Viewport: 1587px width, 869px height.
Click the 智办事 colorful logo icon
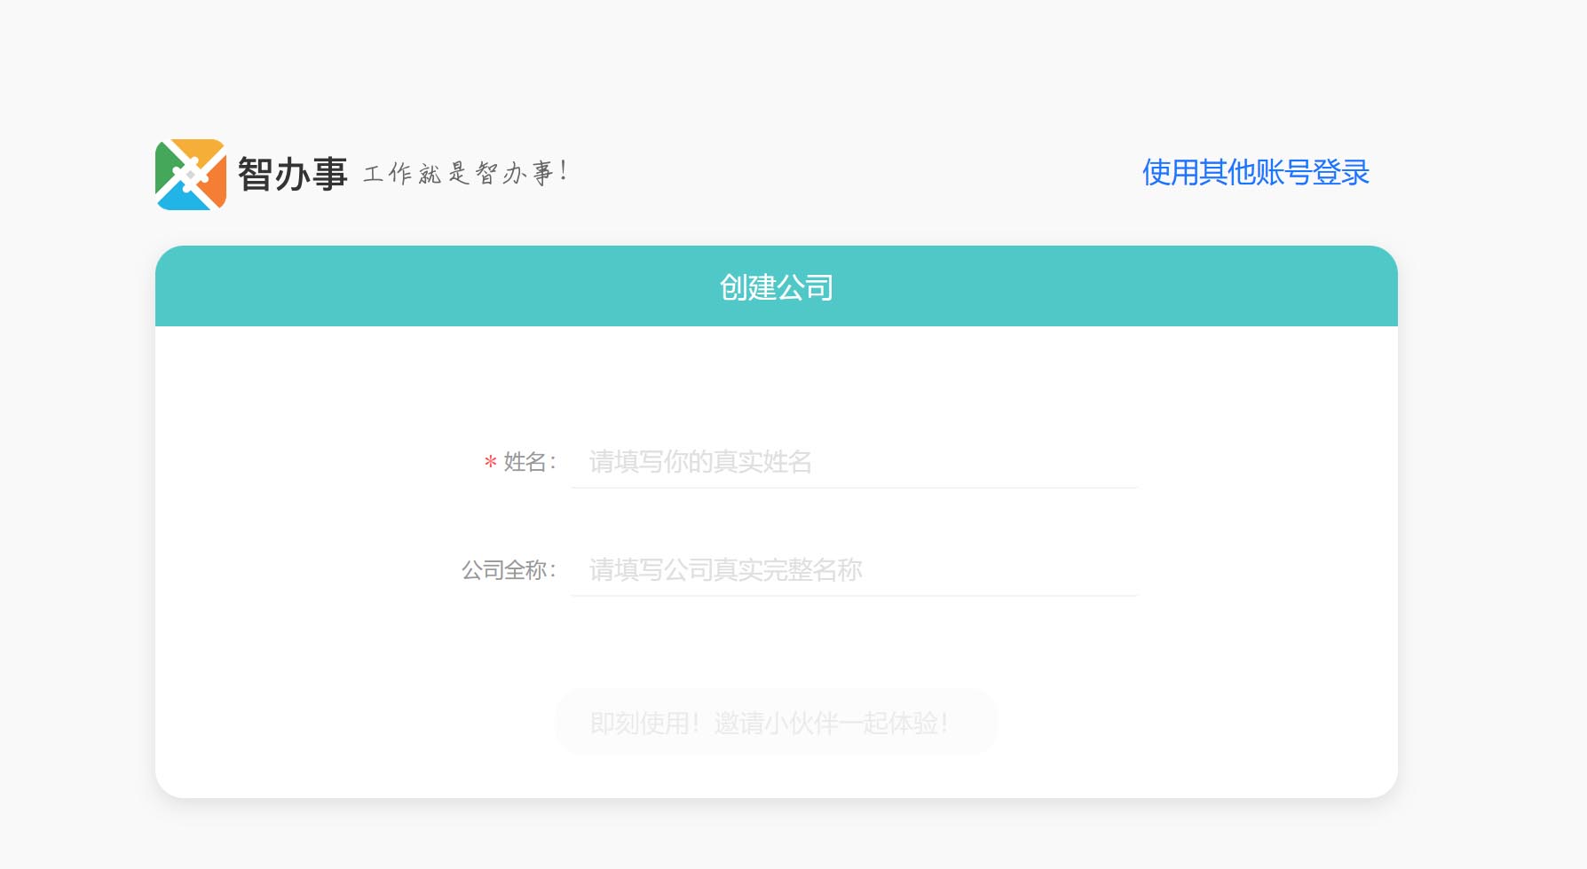click(x=191, y=175)
